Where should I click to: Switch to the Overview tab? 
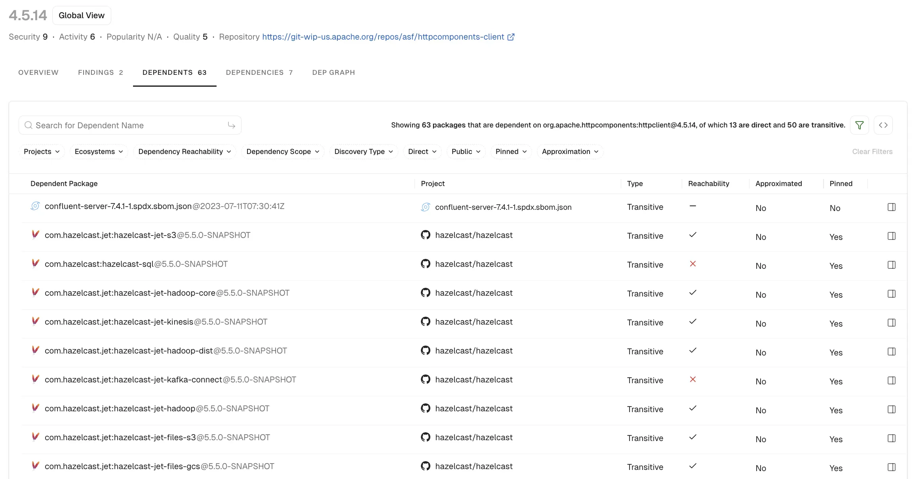pyautogui.click(x=38, y=72)
